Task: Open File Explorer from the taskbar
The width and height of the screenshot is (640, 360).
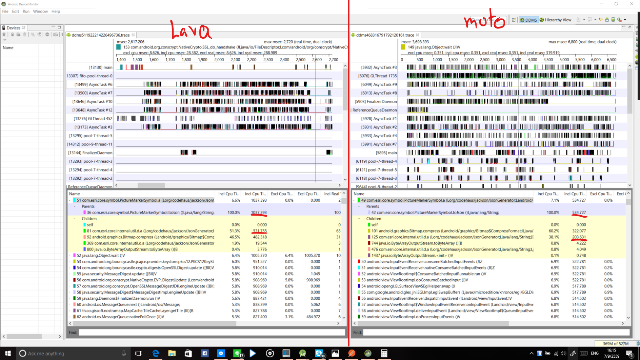Action: [x=172, y=353]
